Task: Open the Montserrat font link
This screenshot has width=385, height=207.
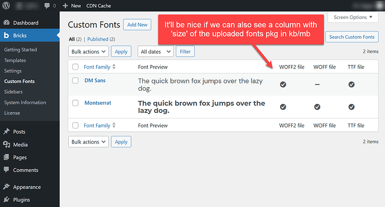Action: point(98,103)
